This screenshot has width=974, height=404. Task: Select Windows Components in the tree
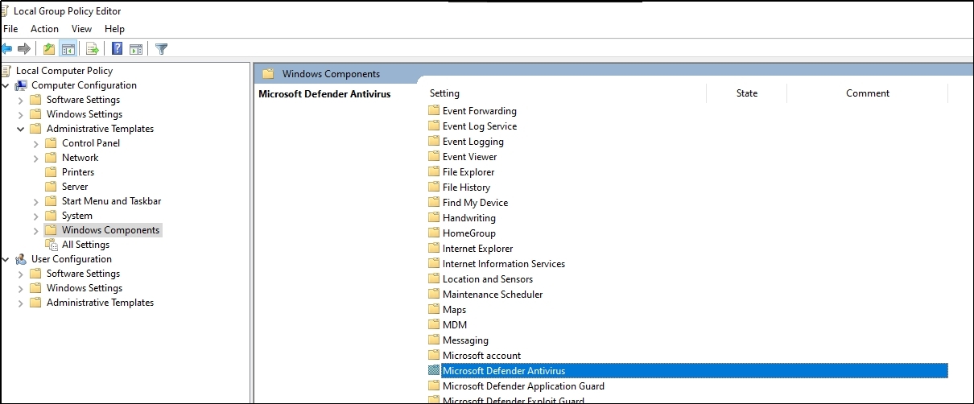coord(111,230)
